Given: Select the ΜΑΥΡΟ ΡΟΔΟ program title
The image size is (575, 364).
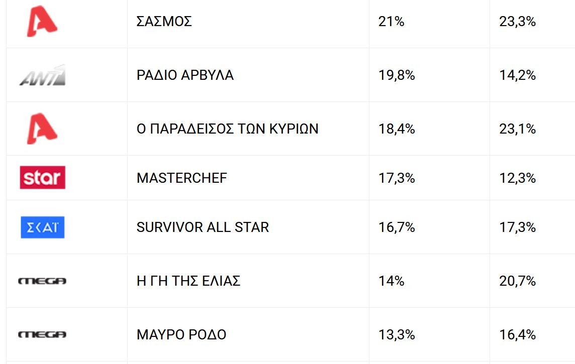Looking at the screenshot, I should pos(181,335).
